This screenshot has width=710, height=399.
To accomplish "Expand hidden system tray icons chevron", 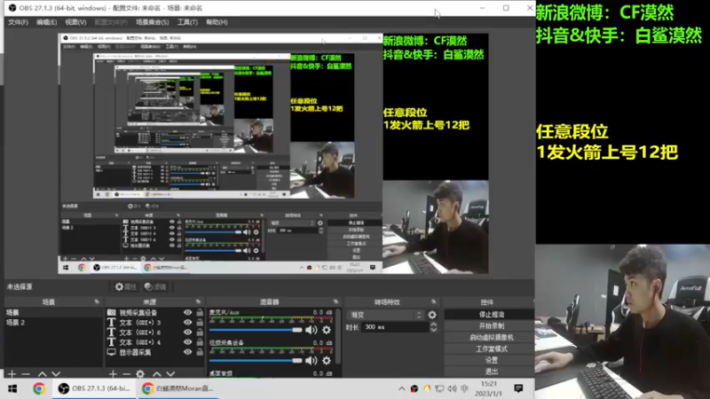I will click(402, 388).
